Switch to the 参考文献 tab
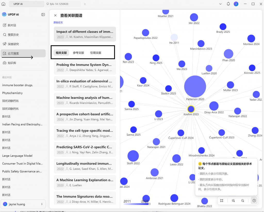Viewport: 264px width, 212px height. 78,53
